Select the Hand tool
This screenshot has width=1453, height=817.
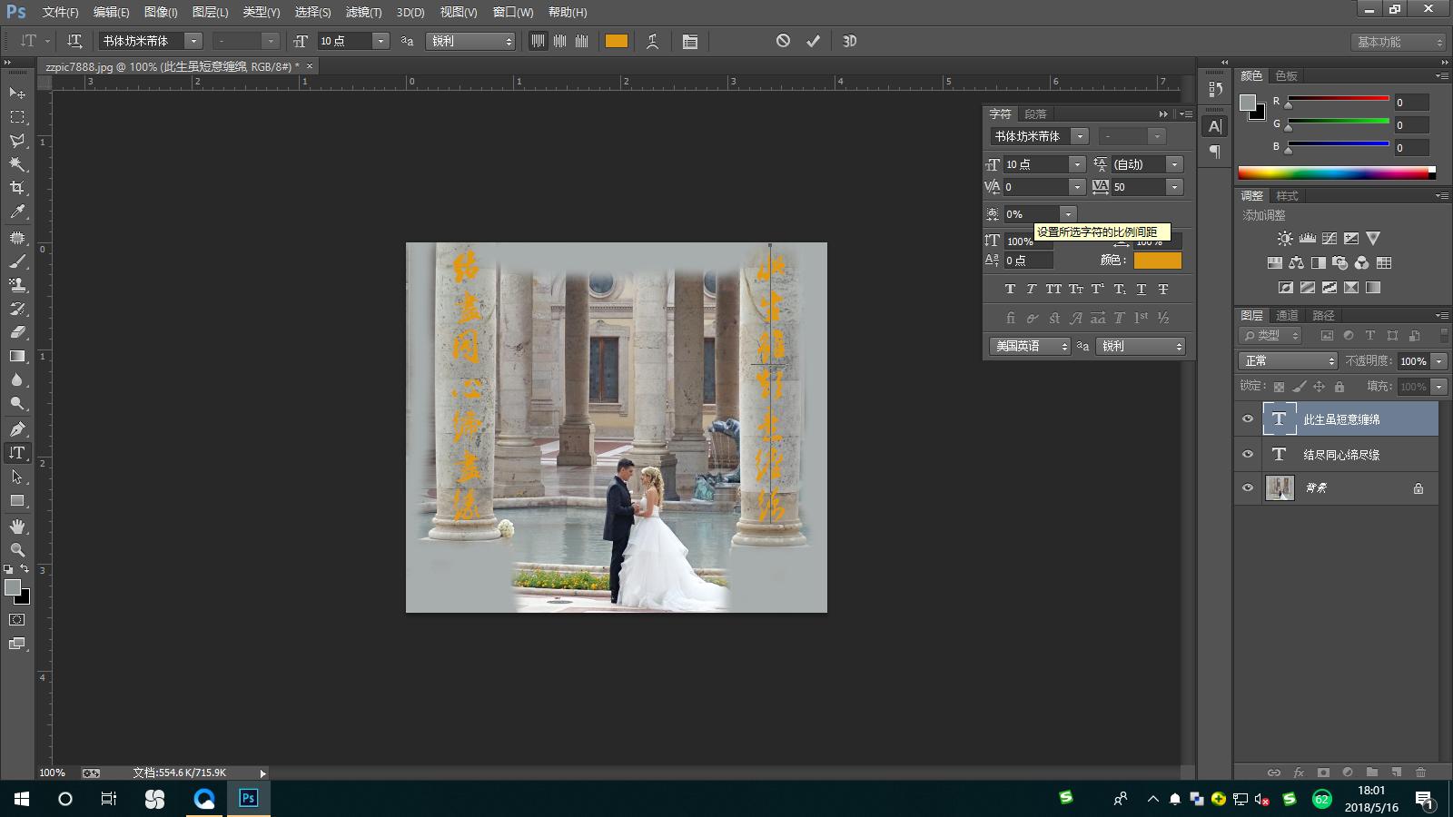point(17,527)
